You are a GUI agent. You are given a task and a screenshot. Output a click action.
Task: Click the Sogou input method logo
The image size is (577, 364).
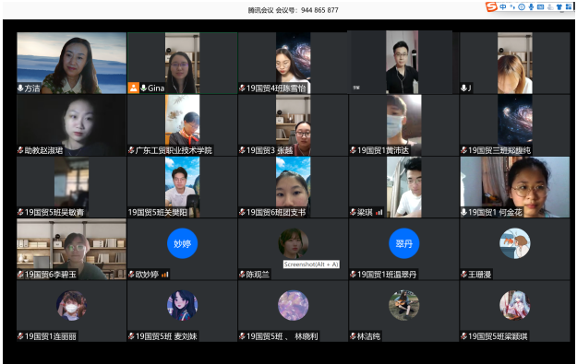click(x=491, y=6)
